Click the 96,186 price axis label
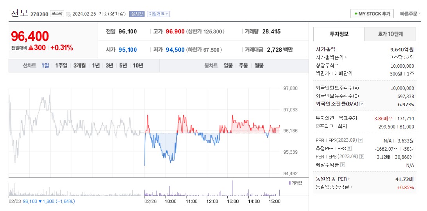 pos(290,131)
